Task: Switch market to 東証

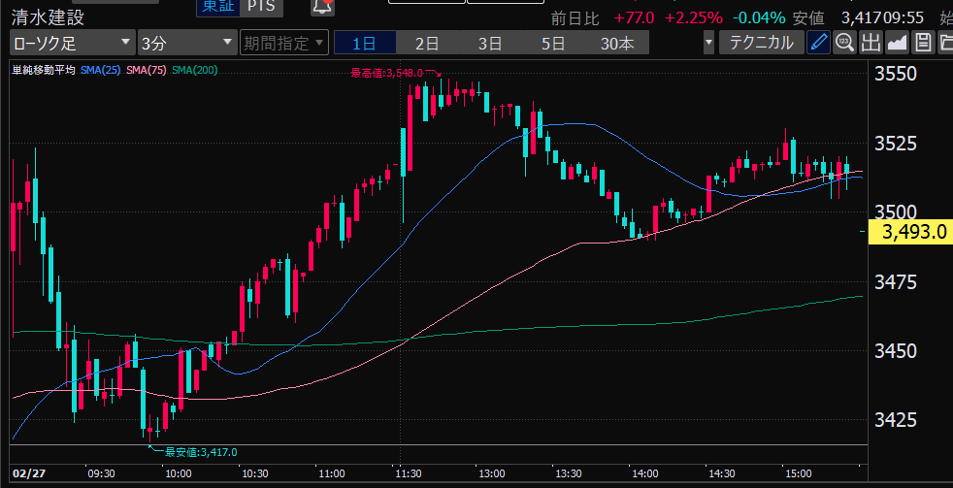Action: 216,7
